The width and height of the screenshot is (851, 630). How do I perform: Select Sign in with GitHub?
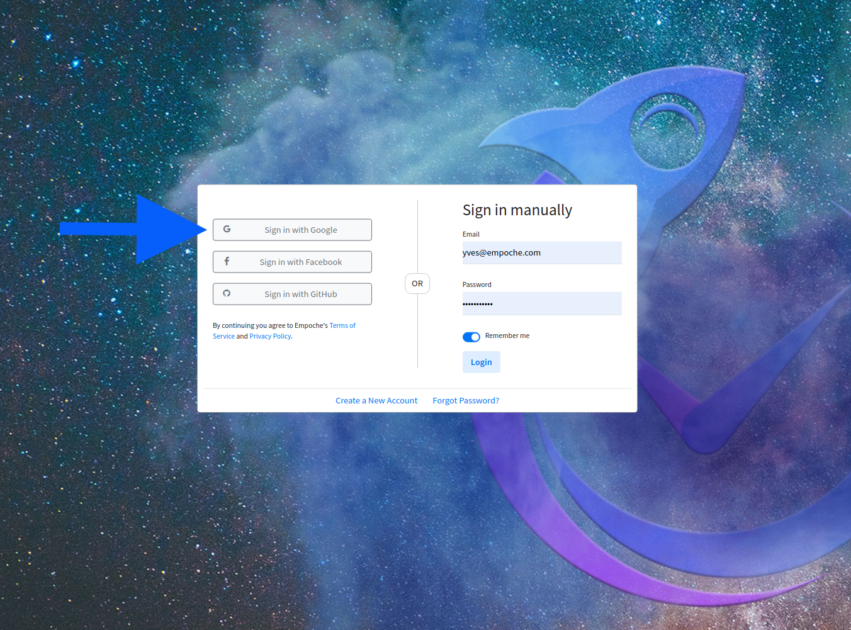pos(292,294)
